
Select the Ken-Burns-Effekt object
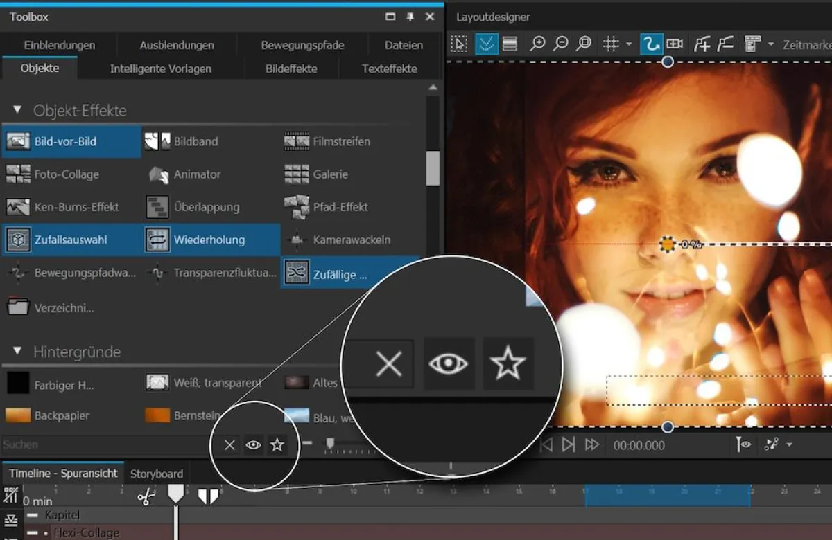[x=62, y=207]
